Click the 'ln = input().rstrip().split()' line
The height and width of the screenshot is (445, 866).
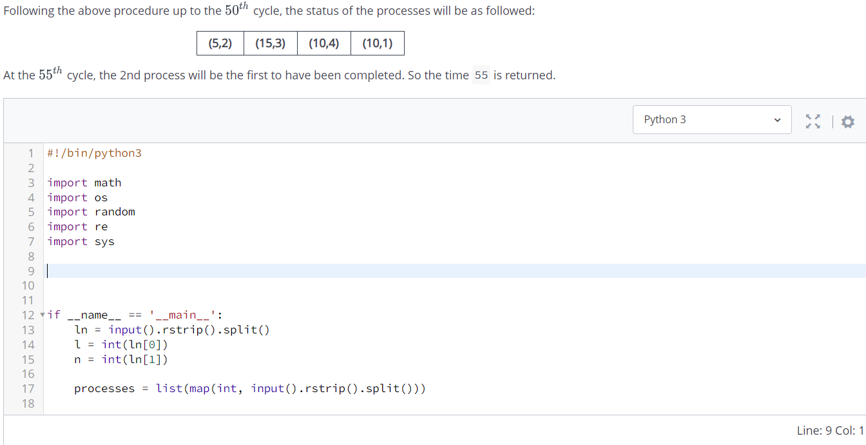[172, 330]
